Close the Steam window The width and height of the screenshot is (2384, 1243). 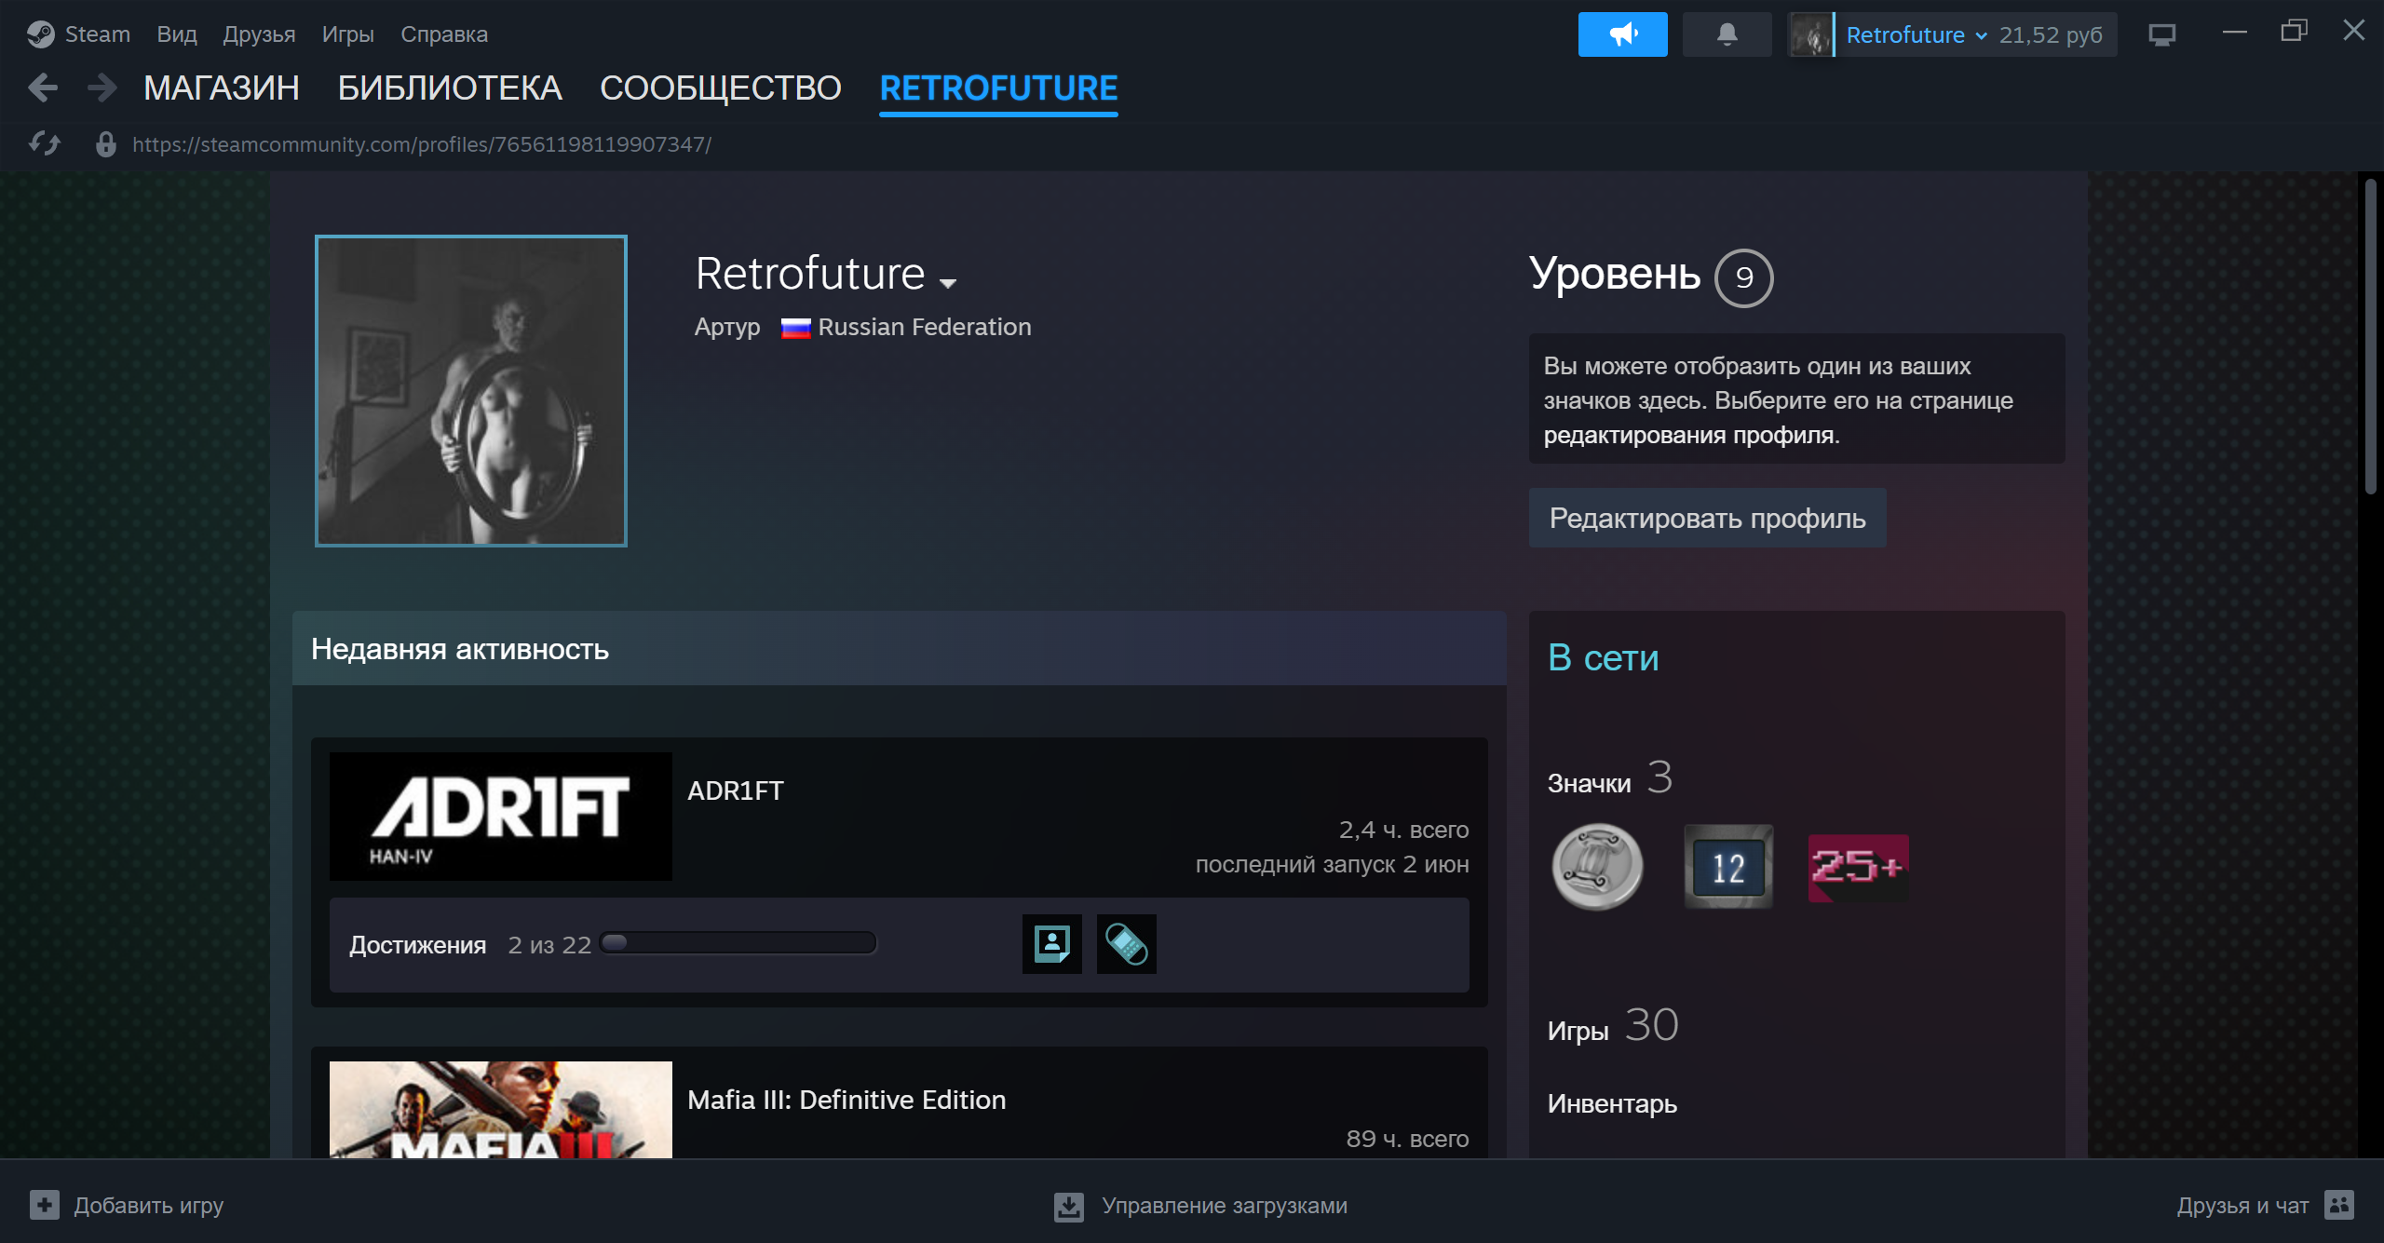[x=2354, y=32]
